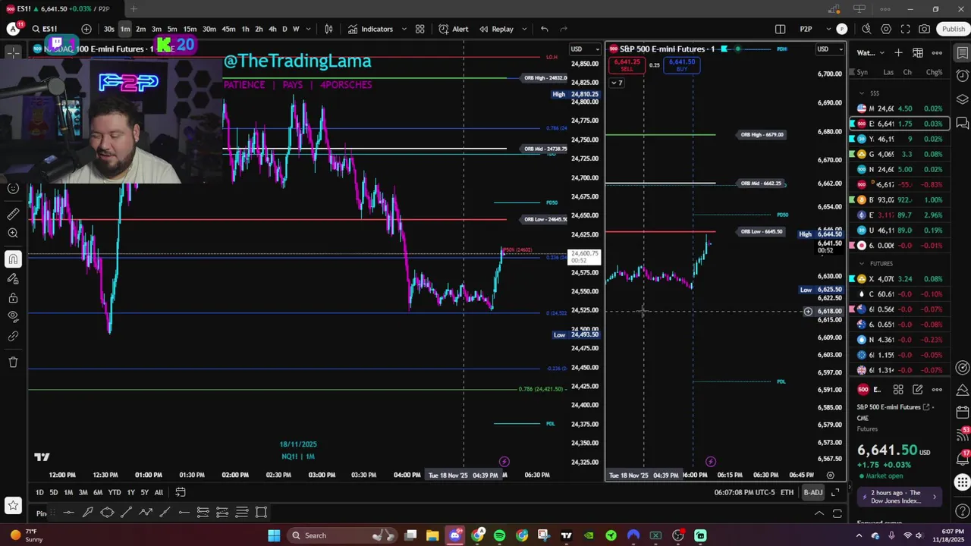Open the chats panel icon
Image resolution: width=971 pixels, height=546 pixels.
point(962,123)
